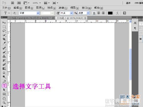Select the Hand tool
This screenshot has height=107, width=143.
(x=4, y=99)
